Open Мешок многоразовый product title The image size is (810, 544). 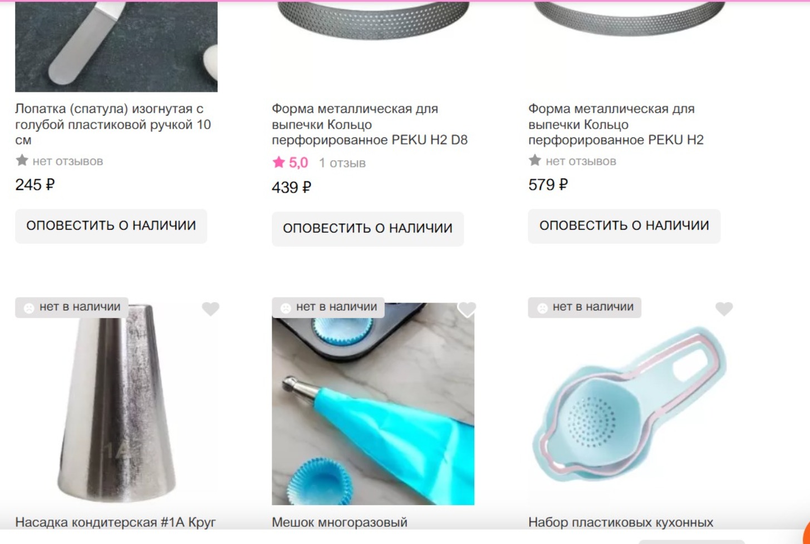(340, 522)
